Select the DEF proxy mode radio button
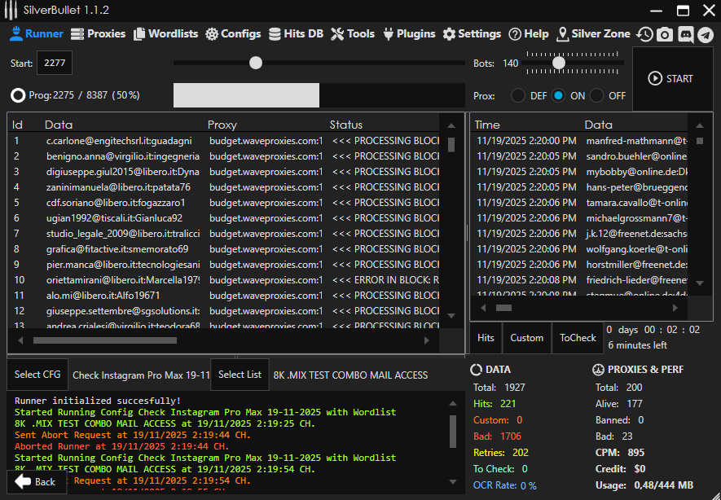The width and height of the screenshot is (721, 500). pyautogui.click(x=518, y=95)
